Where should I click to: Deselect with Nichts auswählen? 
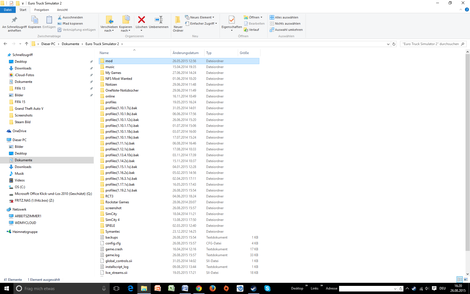[285, 24]
